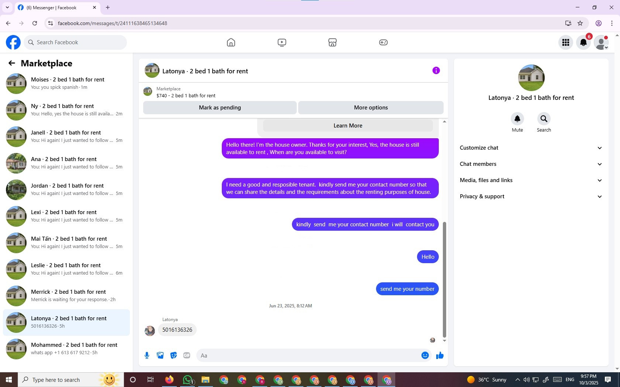620x387 pixels.
Task: Open the notifications bell
Action: [583, 42]
